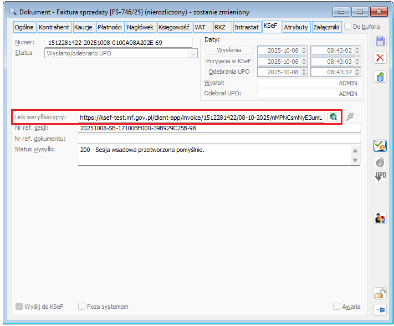Select the KSeF tab

click(272, 27)
